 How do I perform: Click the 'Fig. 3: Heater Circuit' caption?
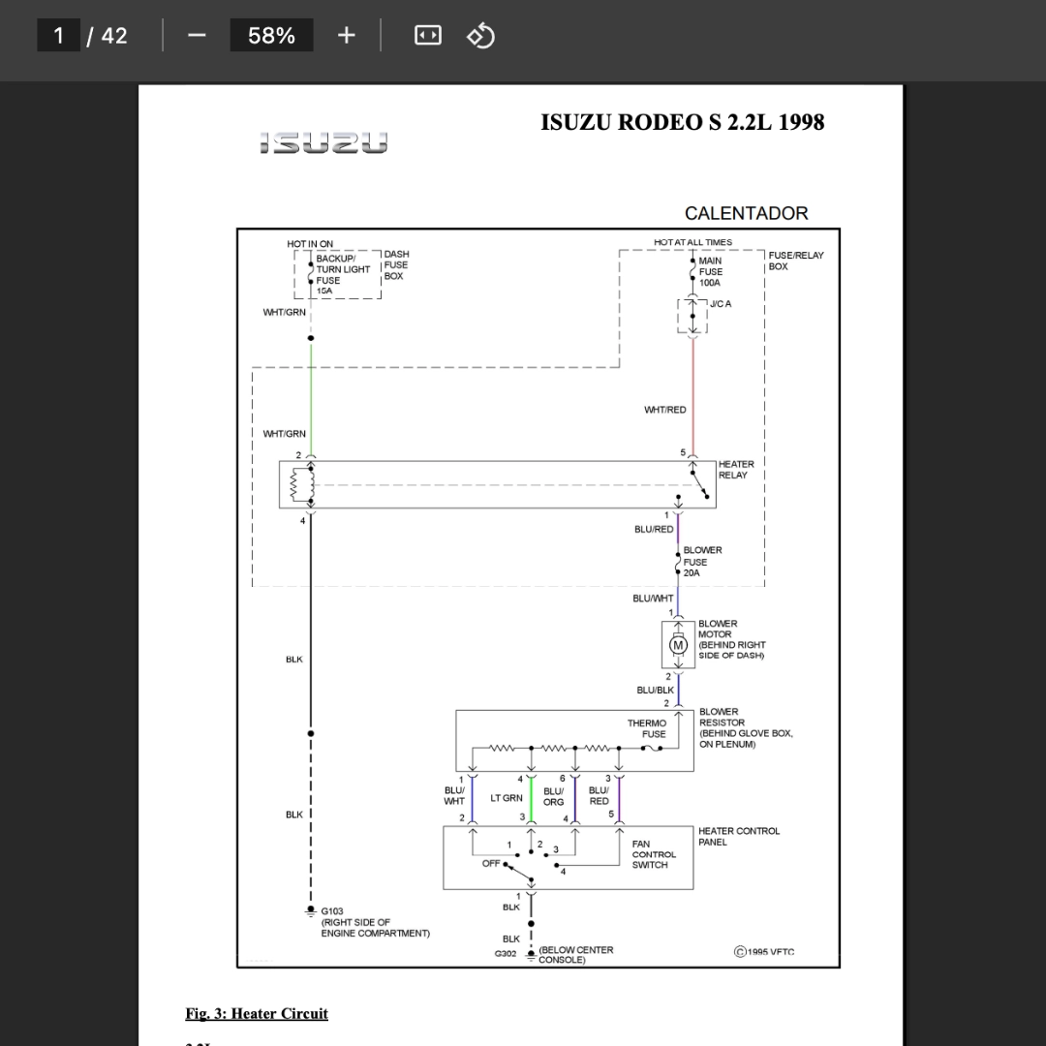click(257, 1013)
